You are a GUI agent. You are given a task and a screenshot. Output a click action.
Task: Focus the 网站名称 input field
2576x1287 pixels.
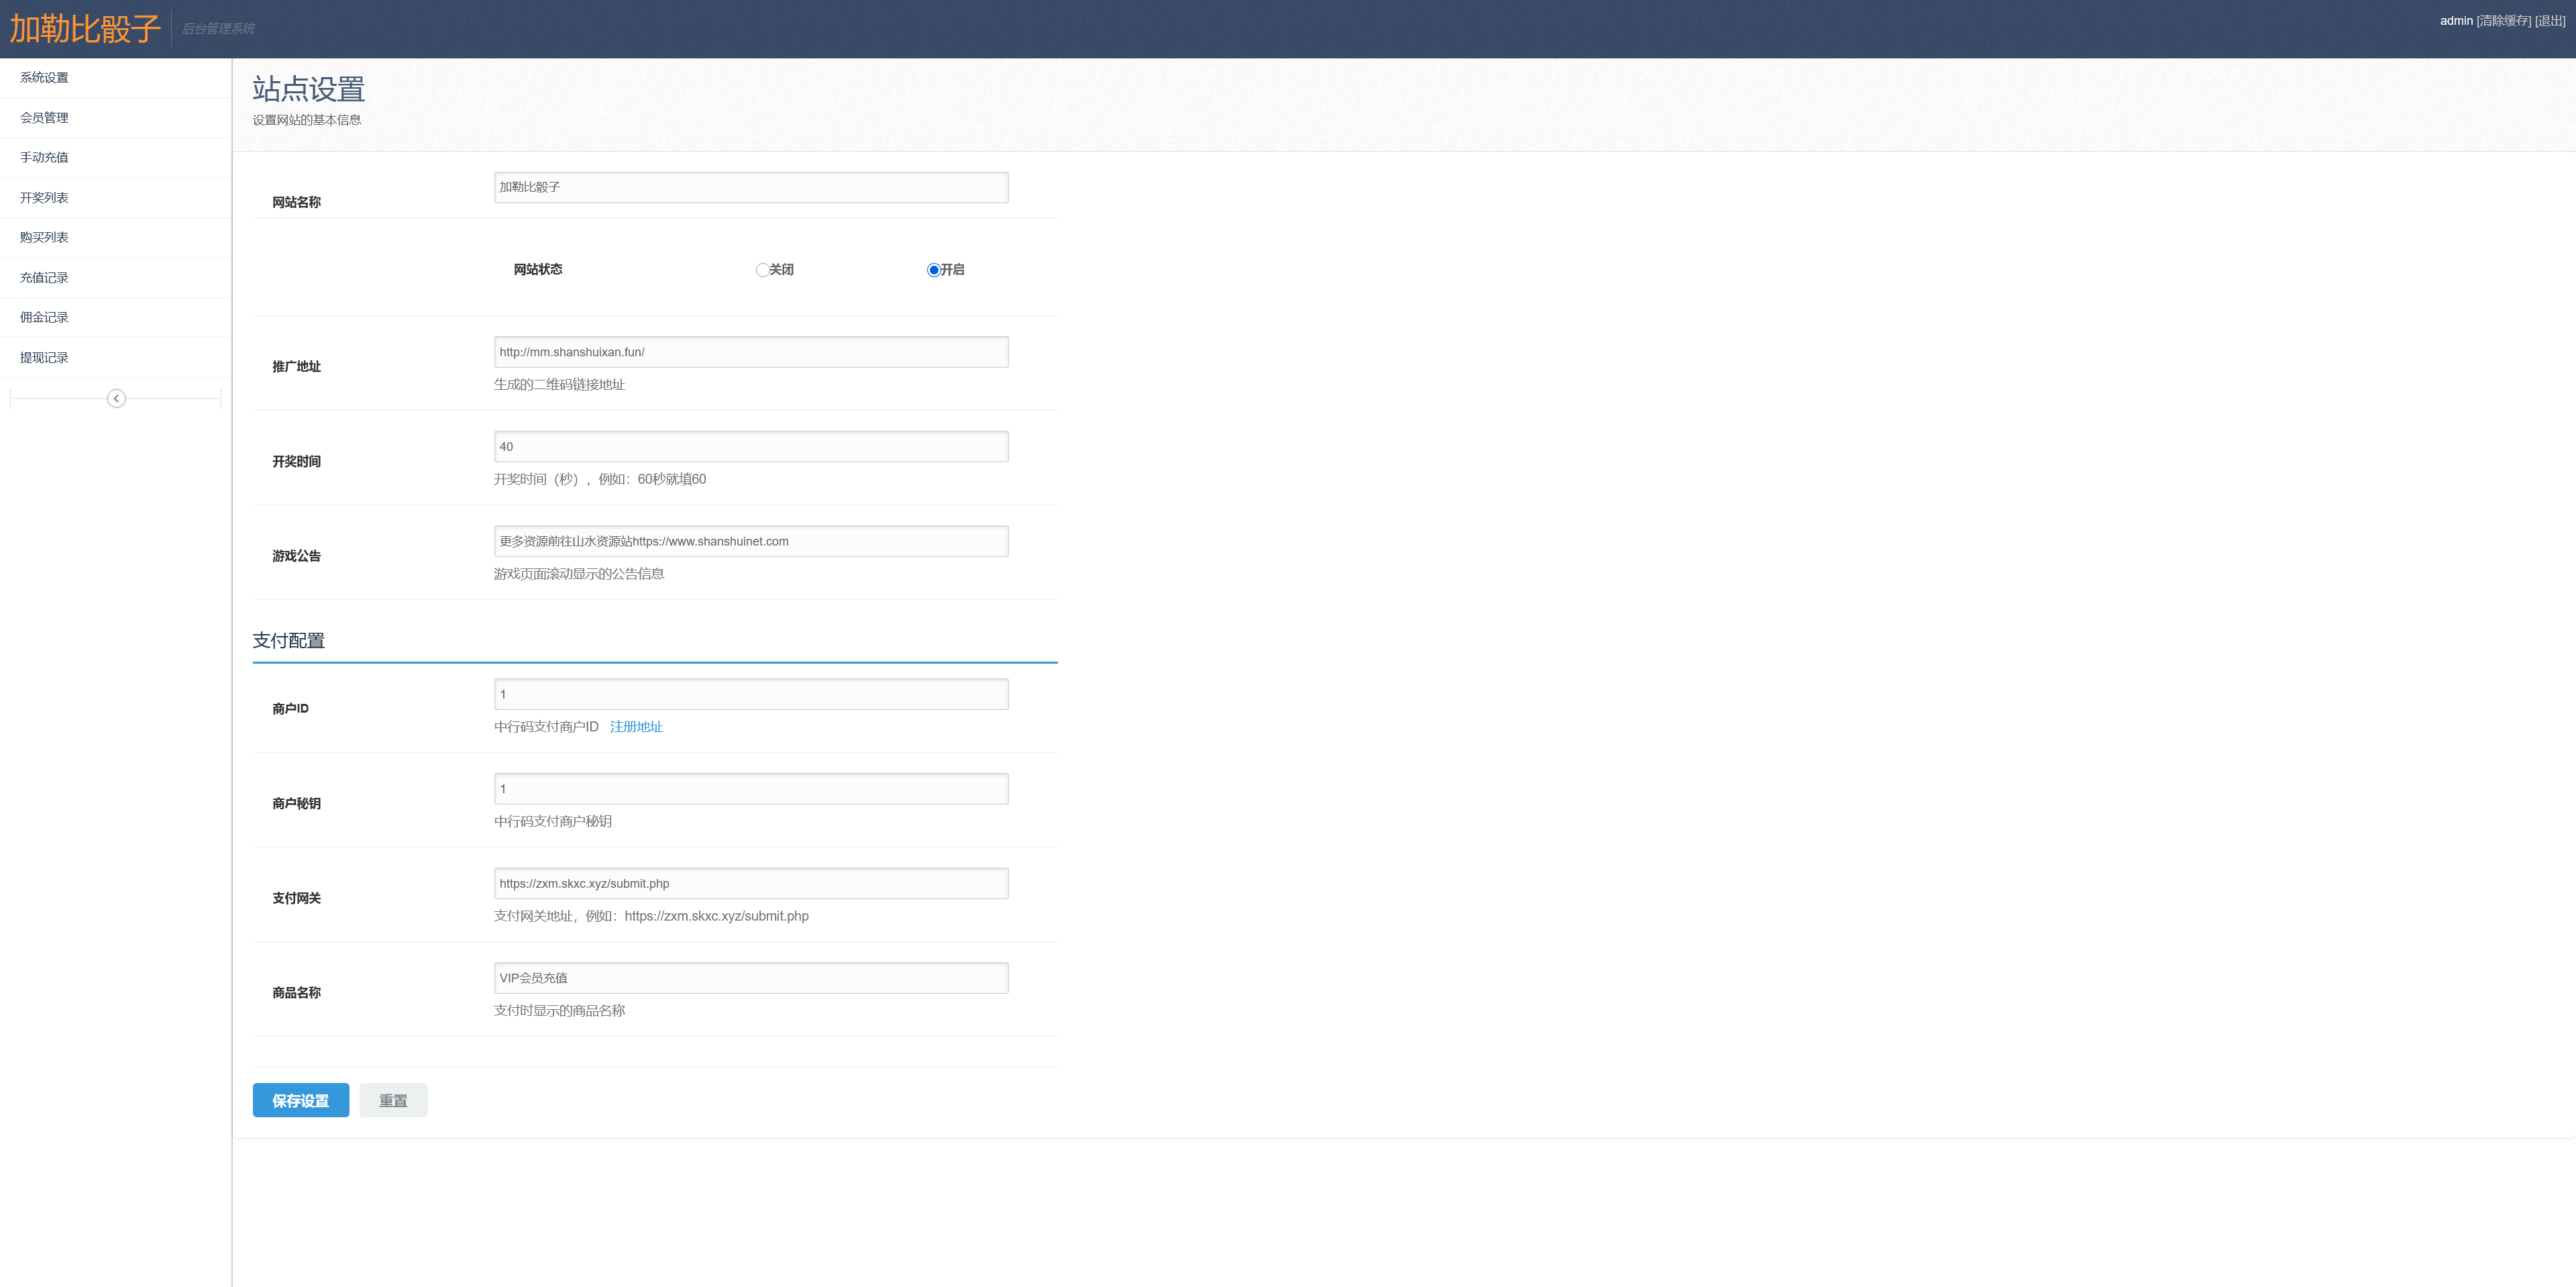[x=750, y=187]
